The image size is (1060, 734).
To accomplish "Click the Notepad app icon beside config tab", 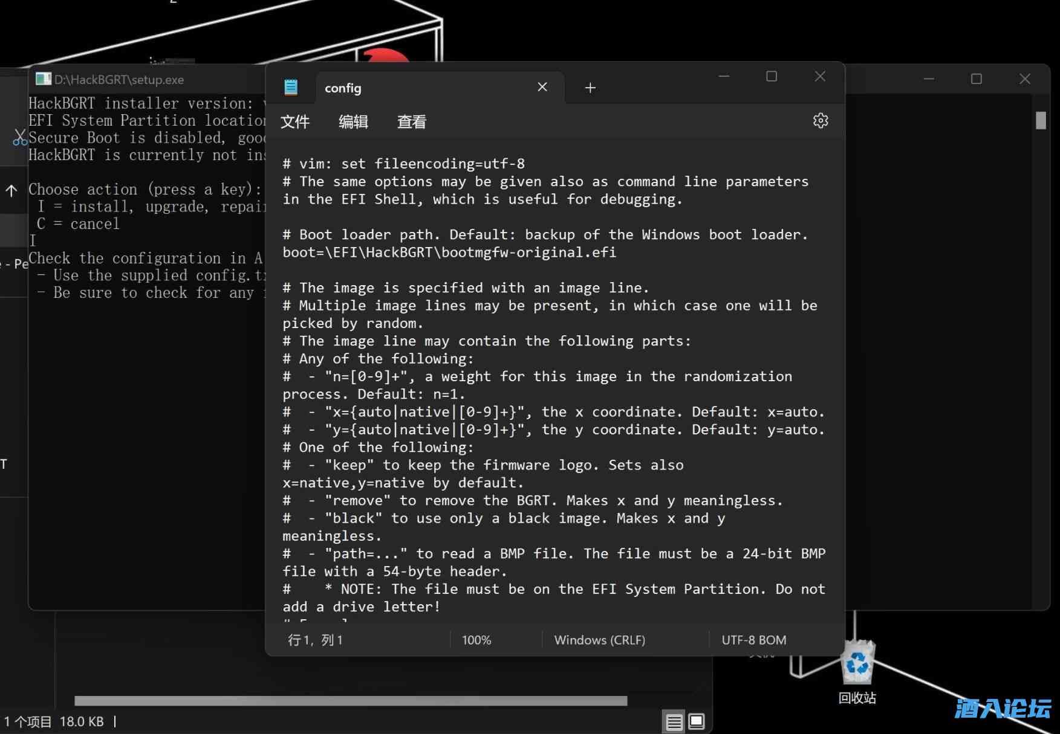I will (x=291, y=88).
